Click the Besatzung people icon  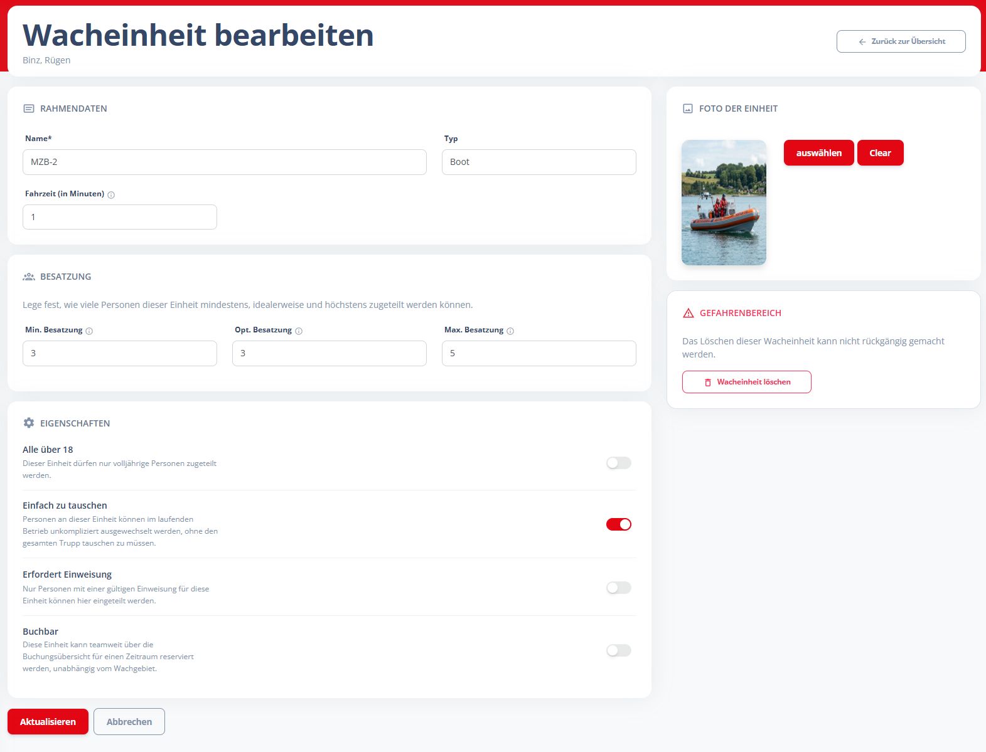pyautogui.click(x=29, y=277)
